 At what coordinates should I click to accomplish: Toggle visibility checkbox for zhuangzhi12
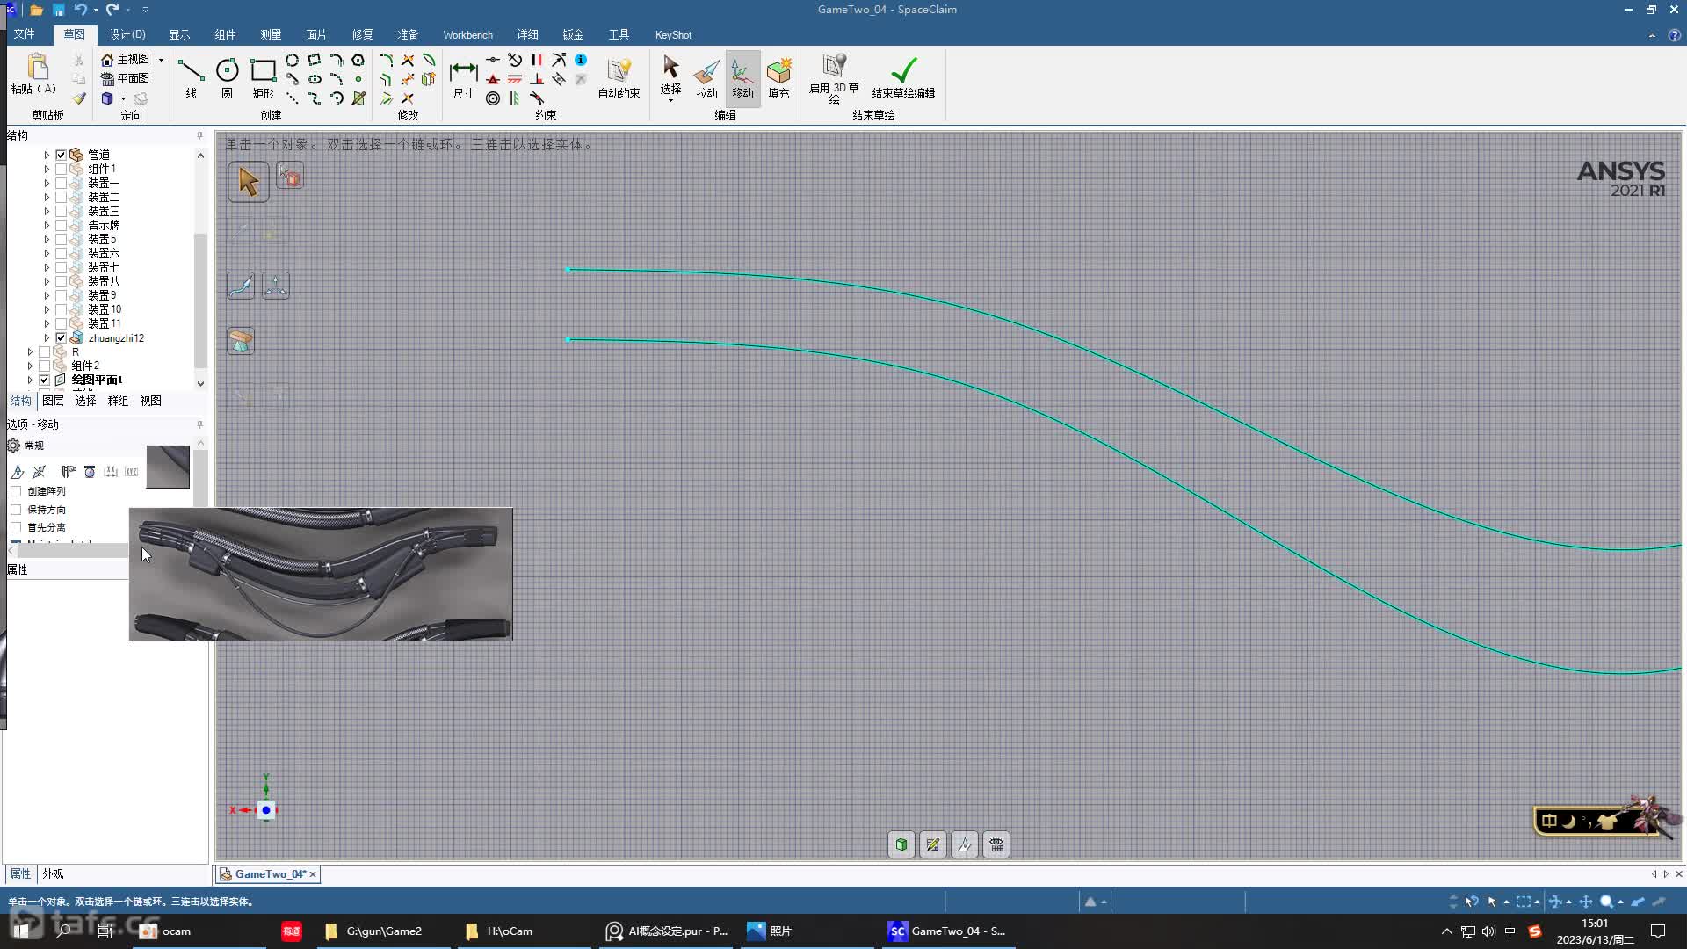pyautogui.click(x=61, y=337)
